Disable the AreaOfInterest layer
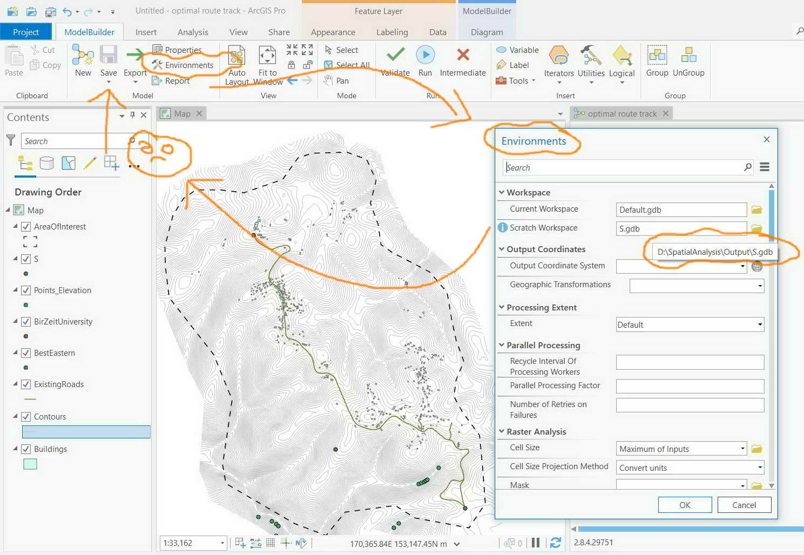804x555 pixels. 26,226
